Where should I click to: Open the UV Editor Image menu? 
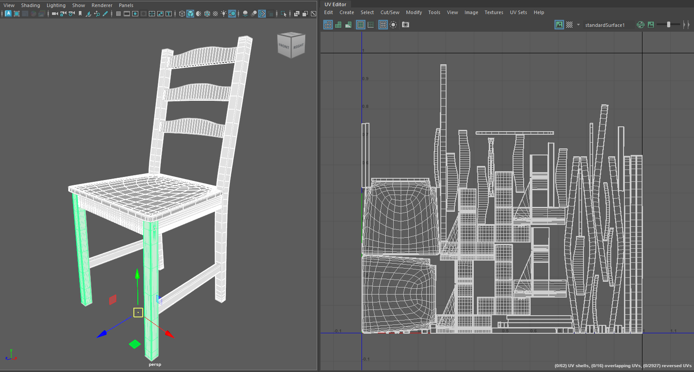click(471, 12)
